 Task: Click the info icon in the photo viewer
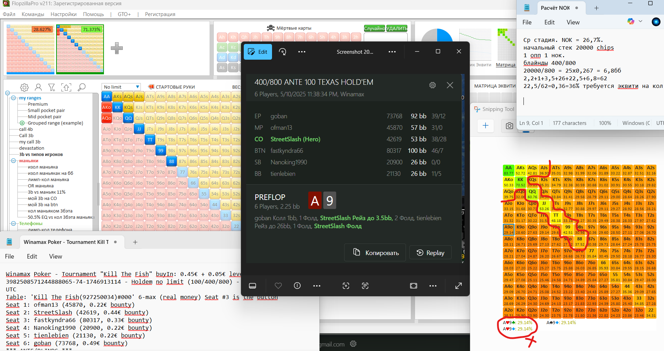[x=297, y=286]
